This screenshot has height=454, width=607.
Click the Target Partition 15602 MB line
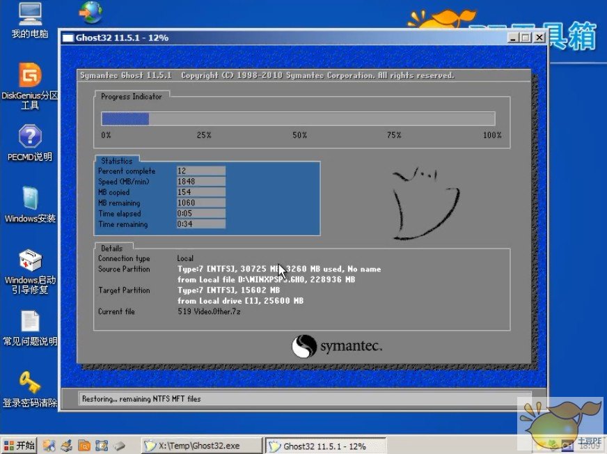click(x=228, y=290)
